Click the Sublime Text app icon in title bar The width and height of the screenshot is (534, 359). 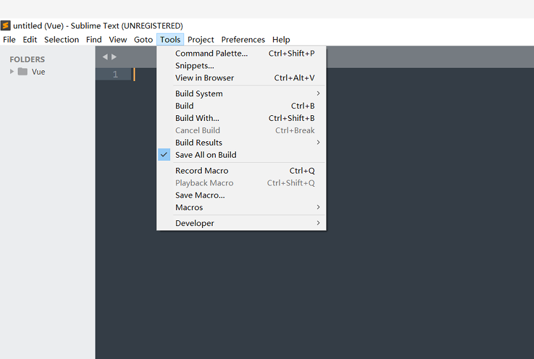pyautogui.click(x=6, y=25)
